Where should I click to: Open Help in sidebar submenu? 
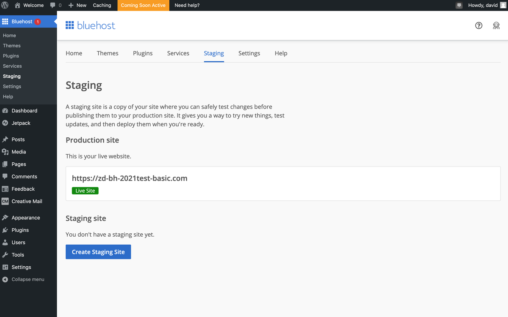[8, 96]
